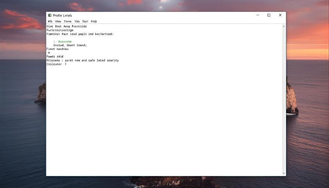This screenshot has width=329, height=188.
Task: Click the scrollbar up arrow
Action: (284, 27)
